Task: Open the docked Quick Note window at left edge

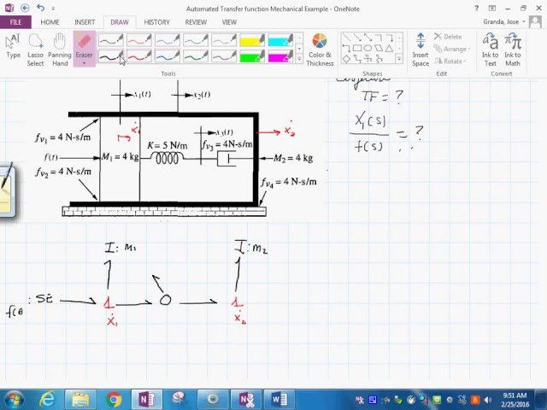Action: pos(8,191)
